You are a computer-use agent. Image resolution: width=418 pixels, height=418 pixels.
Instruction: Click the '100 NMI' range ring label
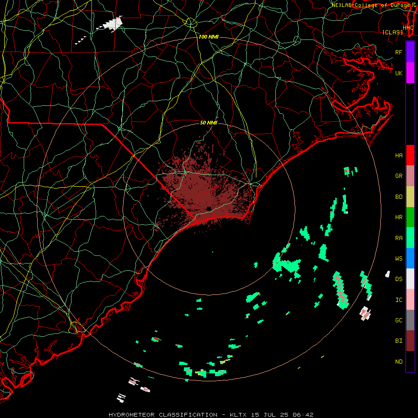209,37
